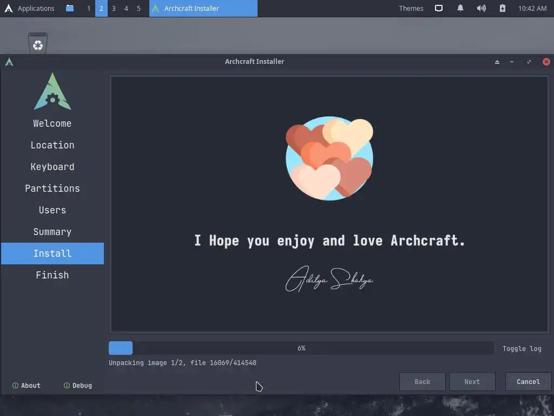The image size is (554, 416).
Task: Click the Debug button
Action: 78,386
